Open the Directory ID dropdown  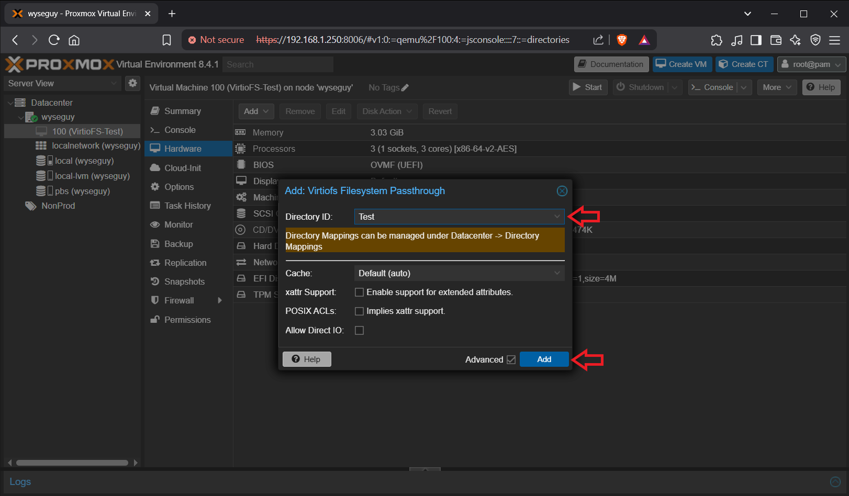557,217
